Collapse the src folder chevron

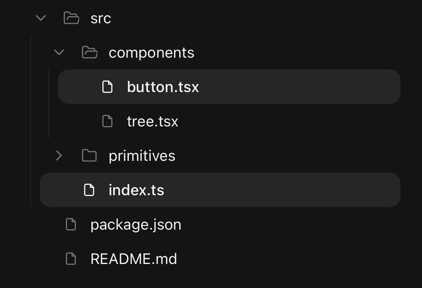click(41, 18)
